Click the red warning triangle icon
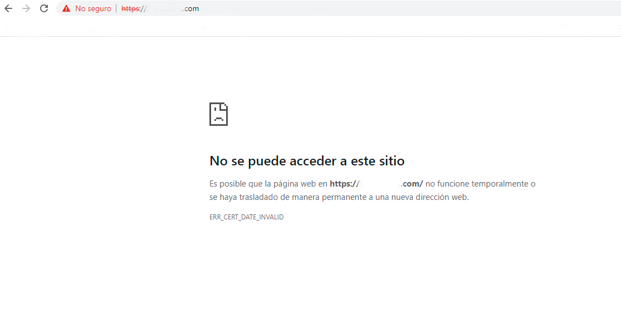The height and width of the screenshot is (323, 621). (66, 8)
